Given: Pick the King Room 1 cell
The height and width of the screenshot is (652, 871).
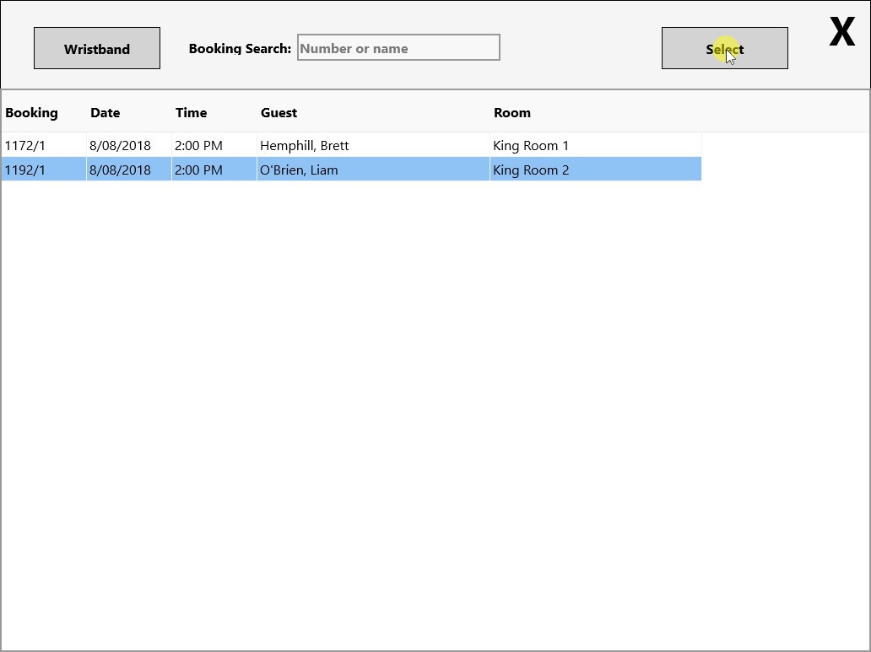Looking at the screenshot, I should pos(596,146).
